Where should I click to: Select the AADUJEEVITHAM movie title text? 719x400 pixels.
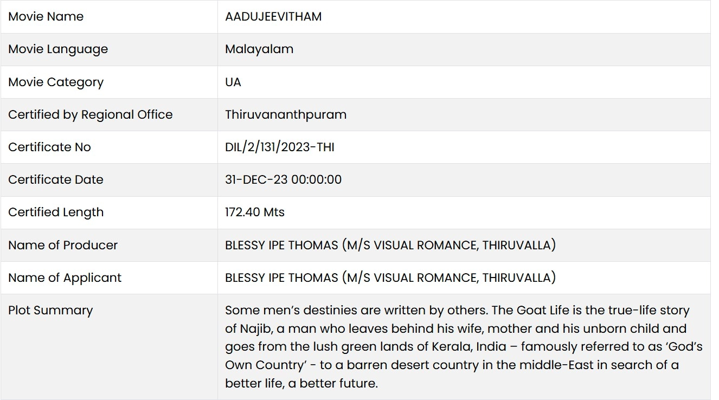pos(273,17)
